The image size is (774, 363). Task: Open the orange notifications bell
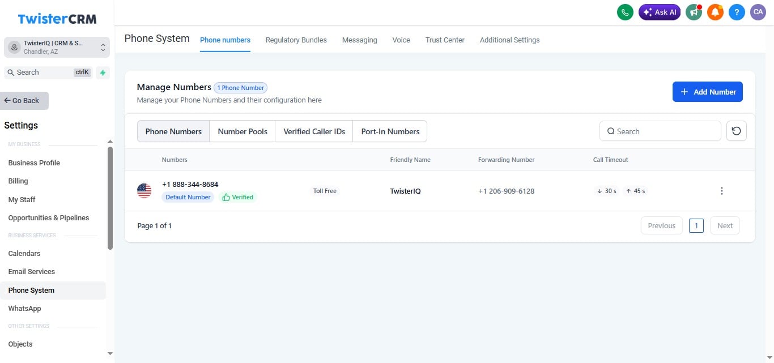[715, 12]
